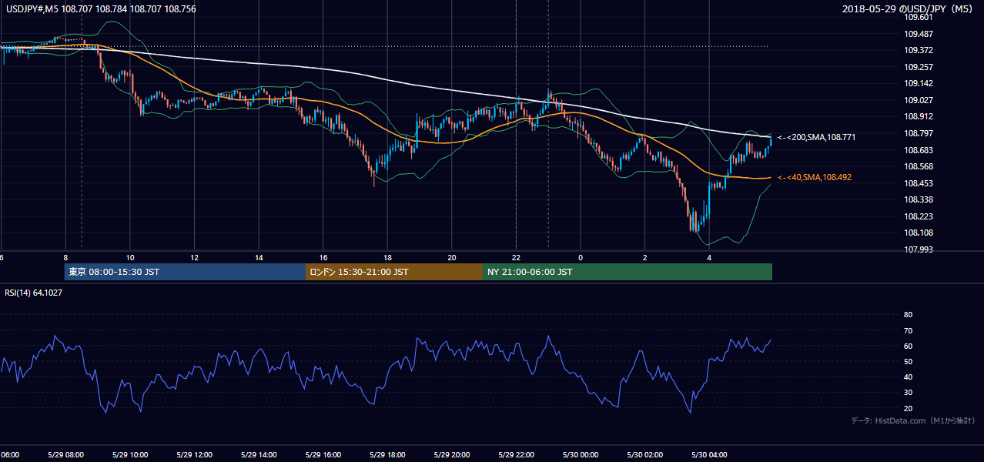This screenshot has height=462, width=984.
Task: Click the 108.108 price axis label
Action: coord(918,233)
